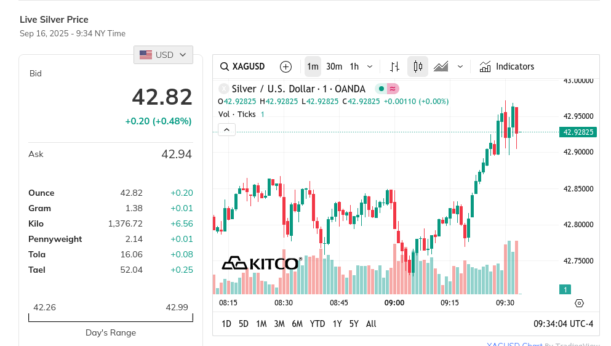The image size is (611, 346).
Task: Set range to 1M
Action: [262, 324]
